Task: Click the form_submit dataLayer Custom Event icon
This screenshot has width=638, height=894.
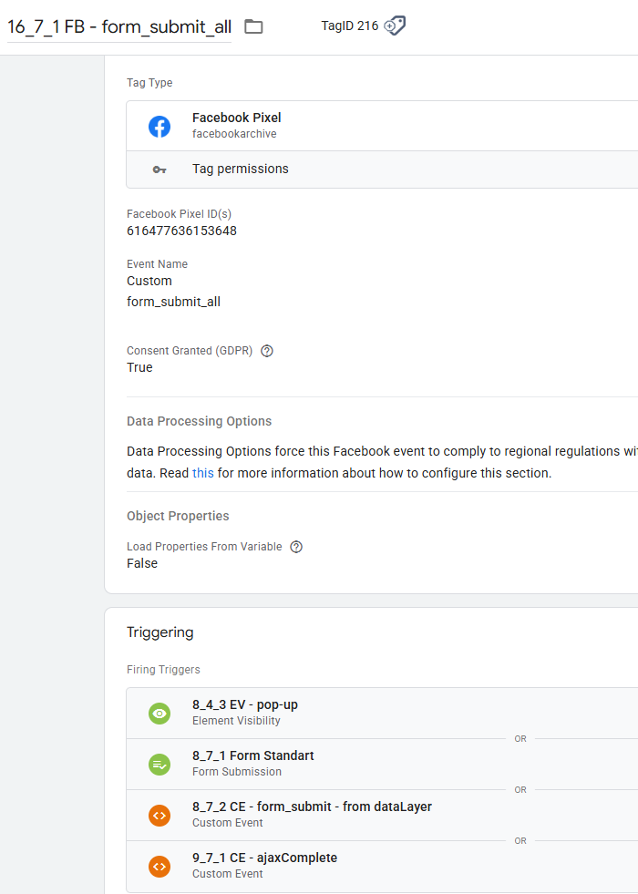Action: point(159,816)
